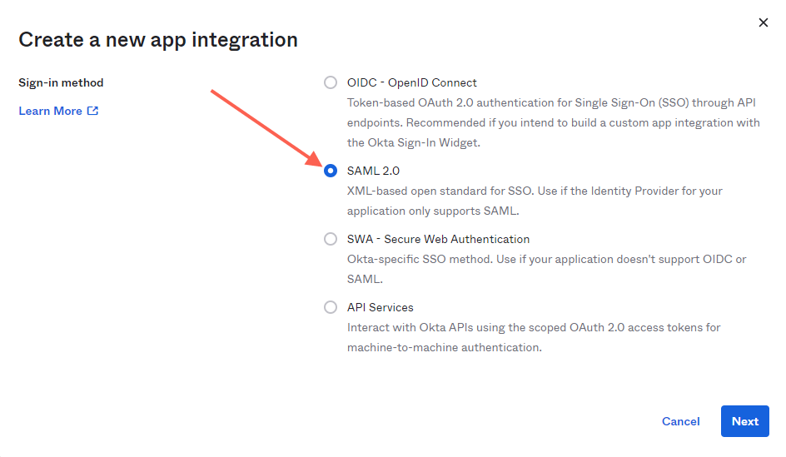786x457 pixels.
Task: Click the red arrow annotation pointing to SAML
Action: coord(267,128)
